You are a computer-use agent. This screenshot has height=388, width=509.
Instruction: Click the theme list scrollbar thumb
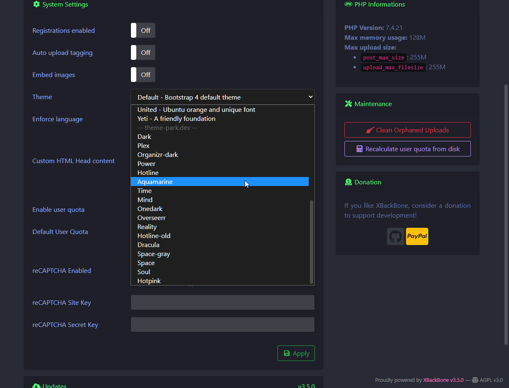click(x=312, y=242)
